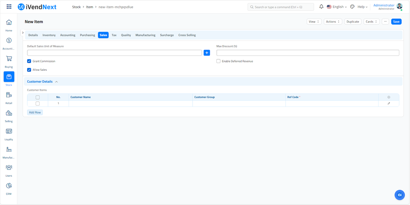Image resolution: width=410 pixels, height=205 pixels.
Task: Open the Manufacturing module in sidebar
Action: click(x=9, y=152)
